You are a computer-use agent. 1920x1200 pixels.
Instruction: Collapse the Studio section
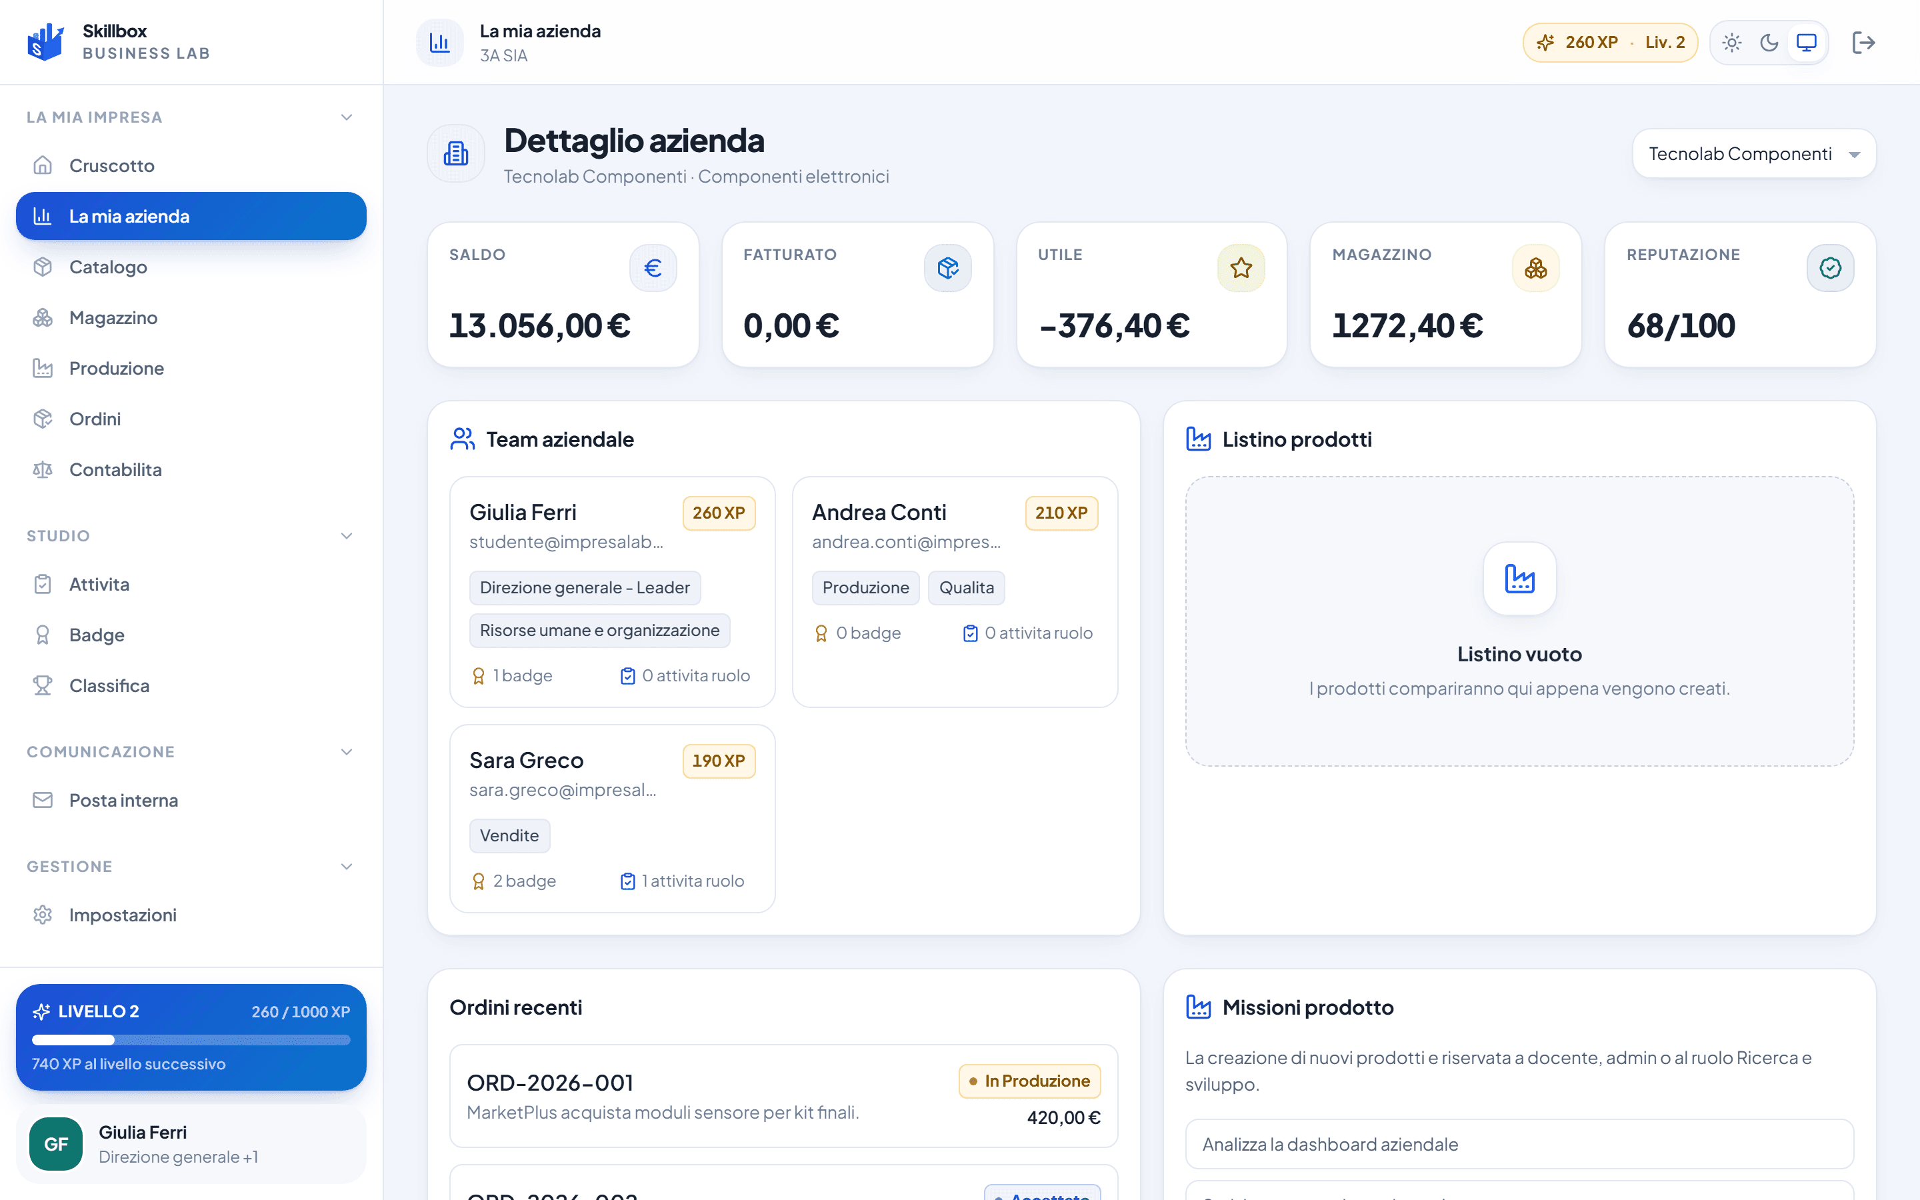347,536
